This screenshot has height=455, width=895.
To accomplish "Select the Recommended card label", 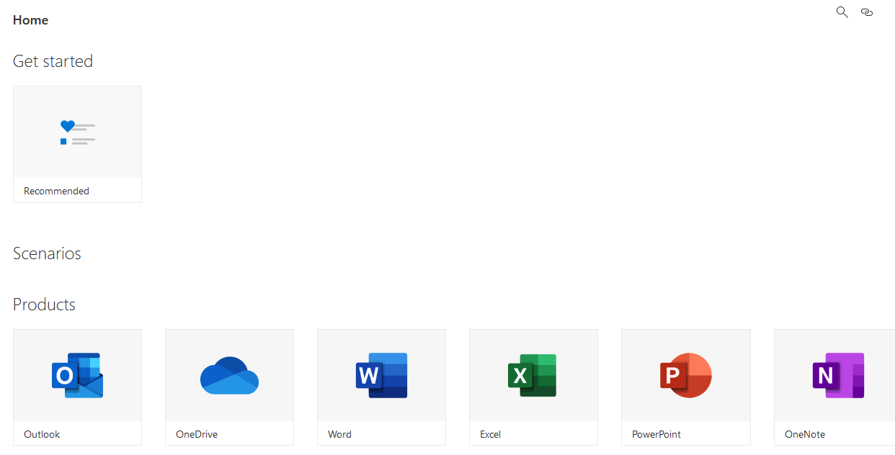I will point(56,191).
